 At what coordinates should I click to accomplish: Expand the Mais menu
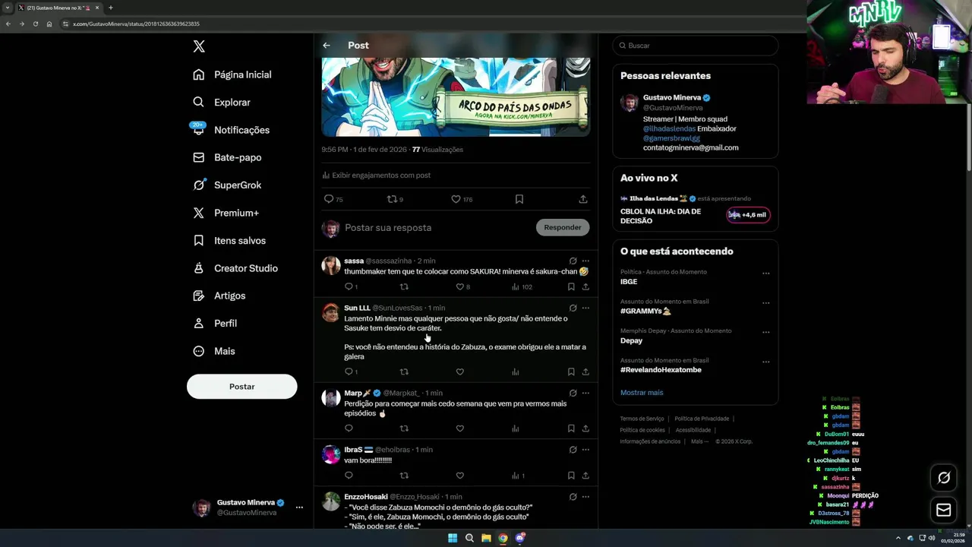click(x=215, y=351)
